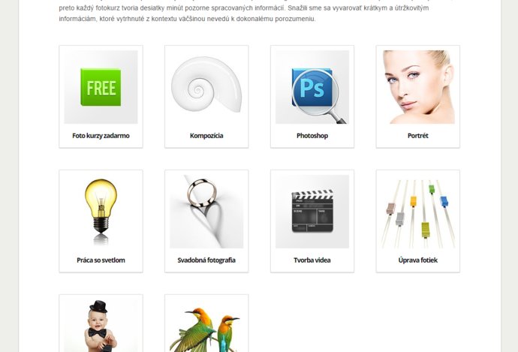Click the blue slider knob in Úprava fotiek image

tap(444, 201)
